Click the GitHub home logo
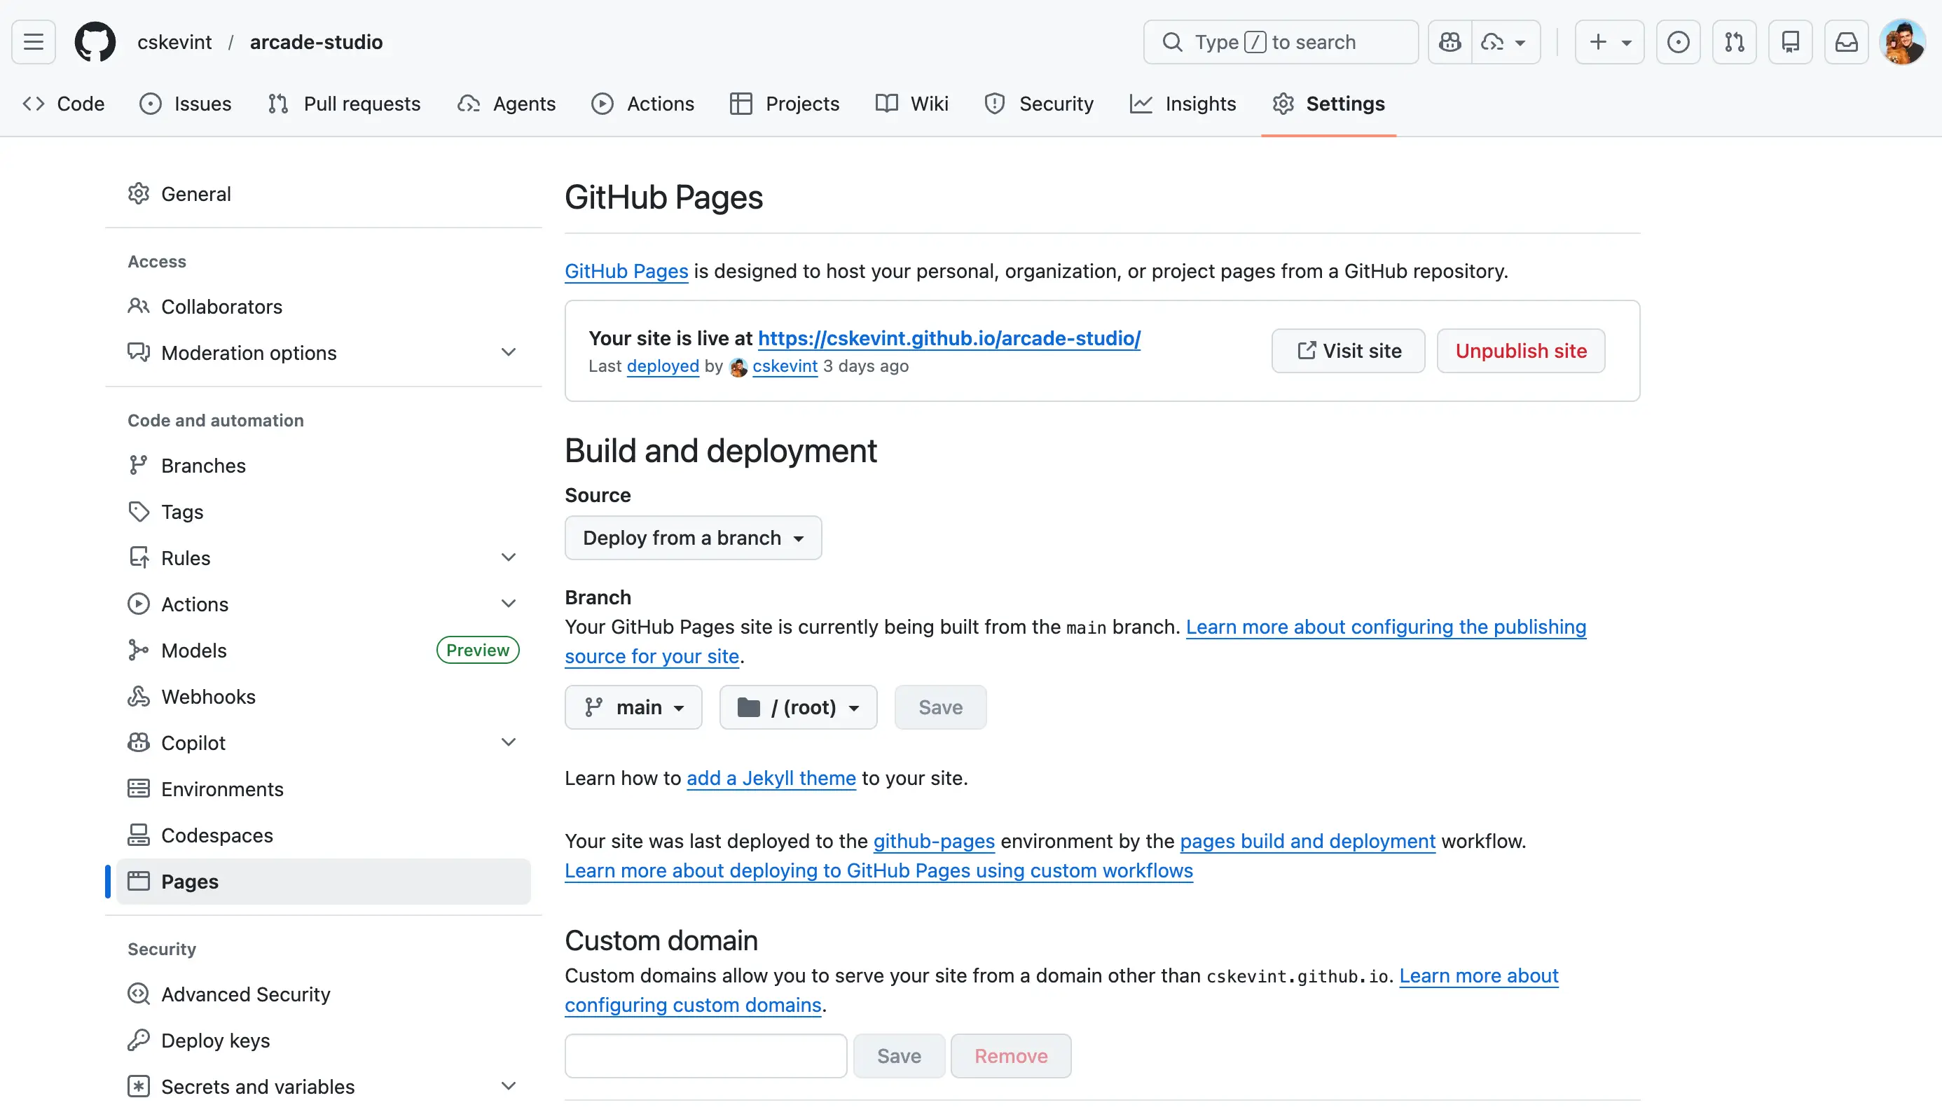This screenshot has height=1112, width=1942. [95, 41]
